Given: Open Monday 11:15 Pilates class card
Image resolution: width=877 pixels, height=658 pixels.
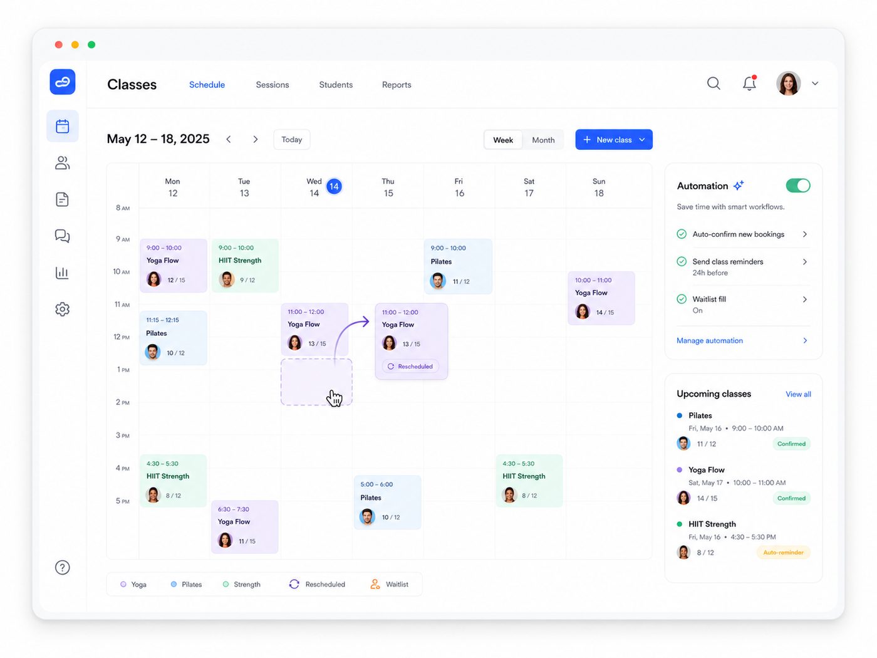Looking at the screenshot, I should 174,338.
